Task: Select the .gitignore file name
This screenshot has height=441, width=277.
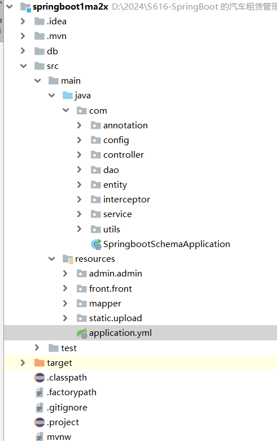Action: coord(67,408)
